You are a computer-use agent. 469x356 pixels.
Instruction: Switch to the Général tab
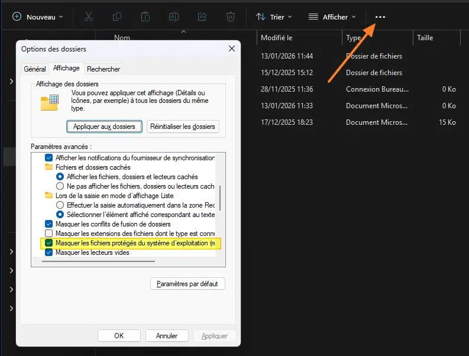pos(35,69)
